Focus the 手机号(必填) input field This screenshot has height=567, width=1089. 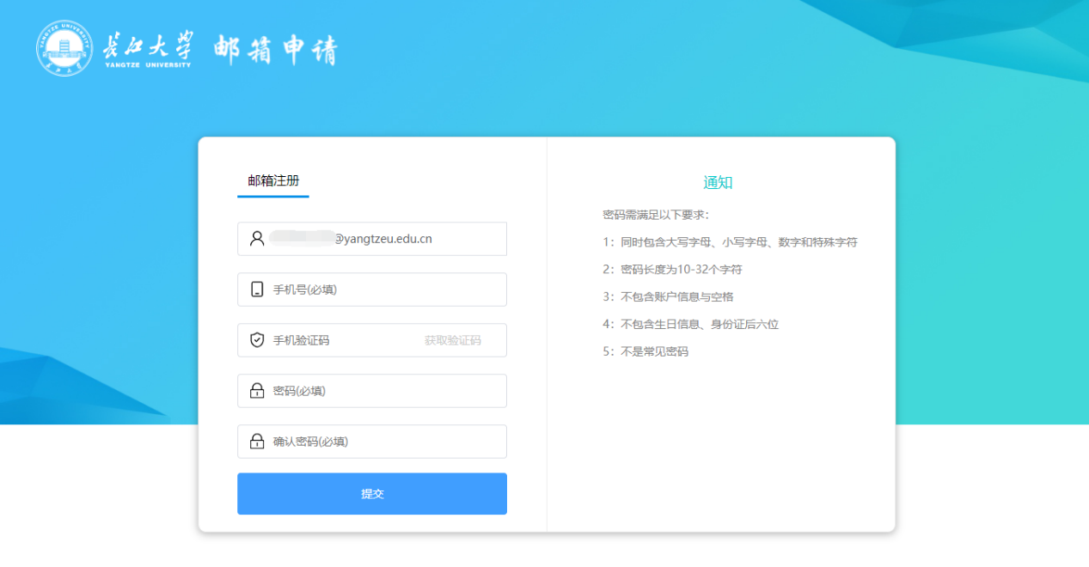(382, 290)
